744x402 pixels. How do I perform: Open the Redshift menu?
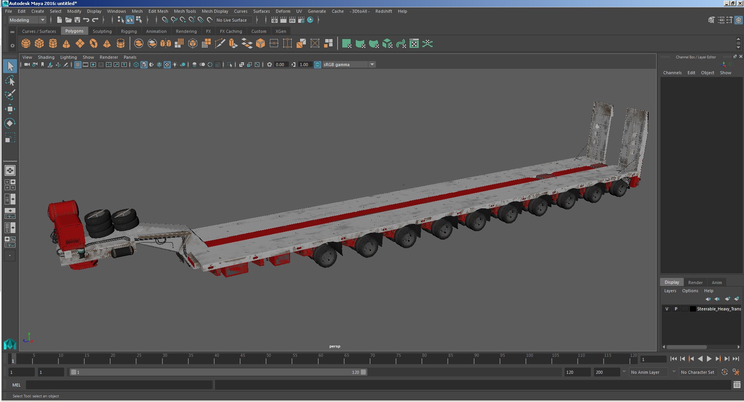pos(384,11)
